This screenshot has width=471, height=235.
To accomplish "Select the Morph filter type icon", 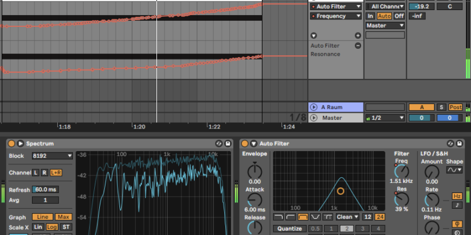I will point(328,217).
